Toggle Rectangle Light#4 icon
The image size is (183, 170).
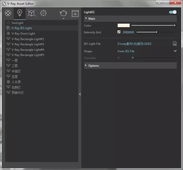tap(8, 49)
